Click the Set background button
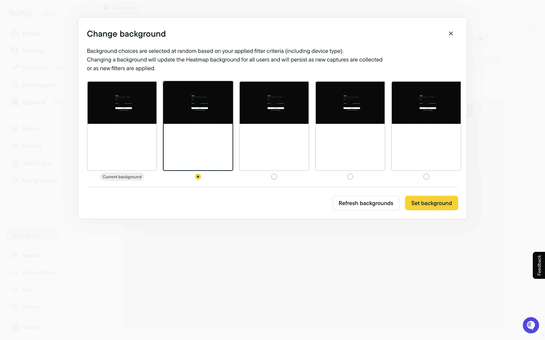 (431, 203)
